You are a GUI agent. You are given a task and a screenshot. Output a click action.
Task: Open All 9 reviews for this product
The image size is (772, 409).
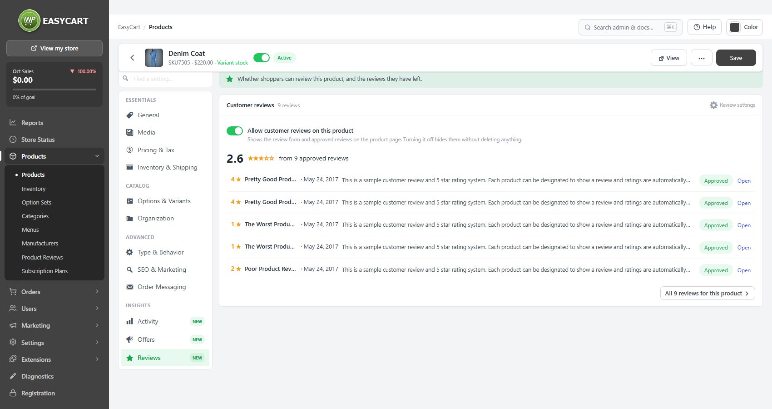708,293
